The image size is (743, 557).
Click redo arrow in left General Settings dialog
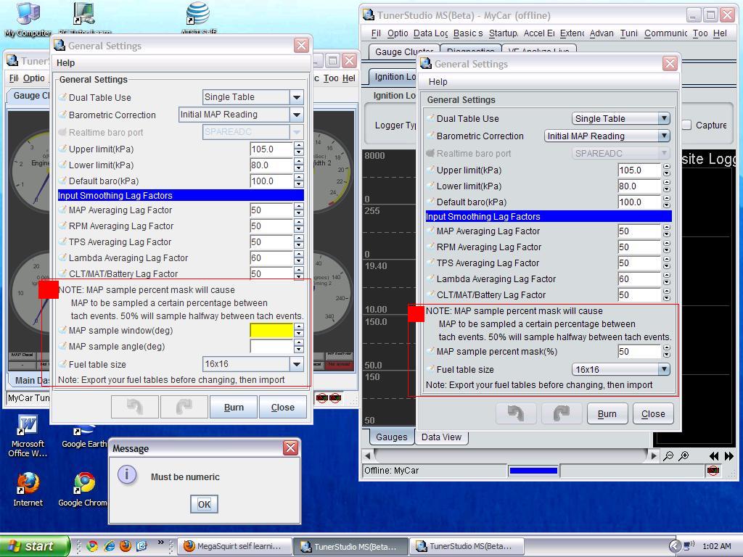point(184,408)
